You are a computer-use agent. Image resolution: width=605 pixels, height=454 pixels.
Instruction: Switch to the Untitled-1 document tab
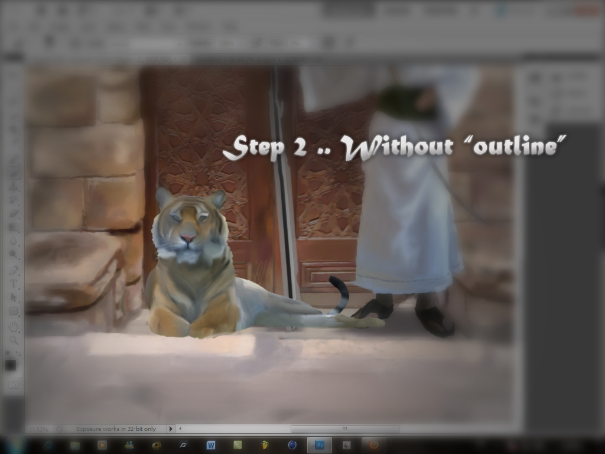click(256, 60)
